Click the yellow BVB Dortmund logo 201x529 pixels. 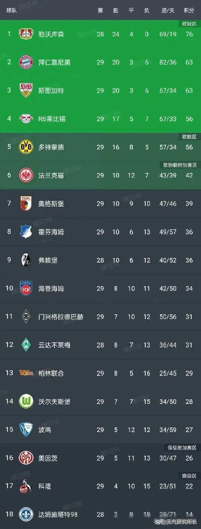26,147
